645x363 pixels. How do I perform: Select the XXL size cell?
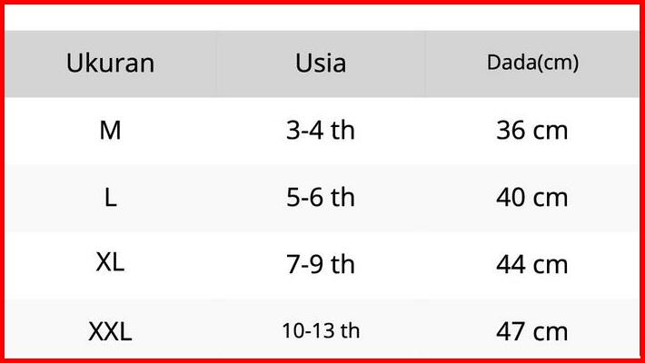(x=110, y=331)
